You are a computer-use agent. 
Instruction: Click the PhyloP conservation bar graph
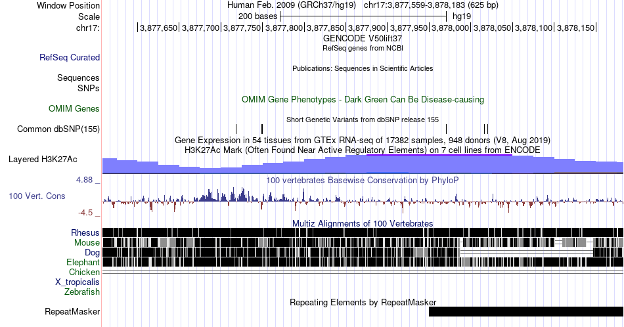pyautogui.click(x=363, y=199)
